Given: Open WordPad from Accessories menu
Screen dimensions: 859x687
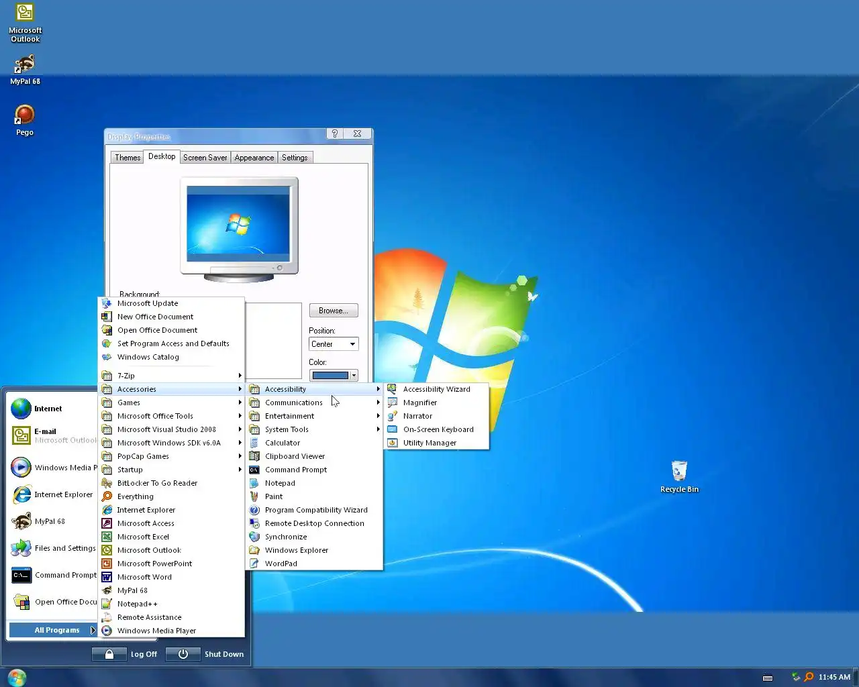Looking at the screenshot, I should point(314,564).
